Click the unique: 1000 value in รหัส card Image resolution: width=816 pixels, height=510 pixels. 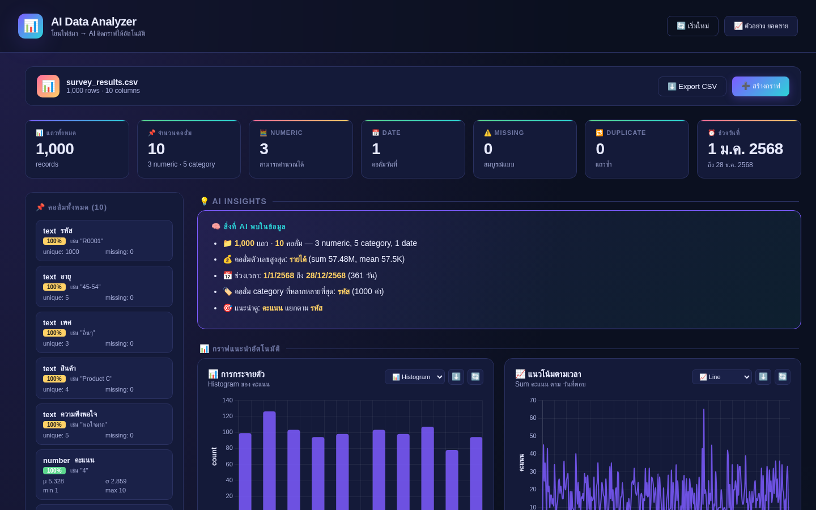click(x=61, y=252)
